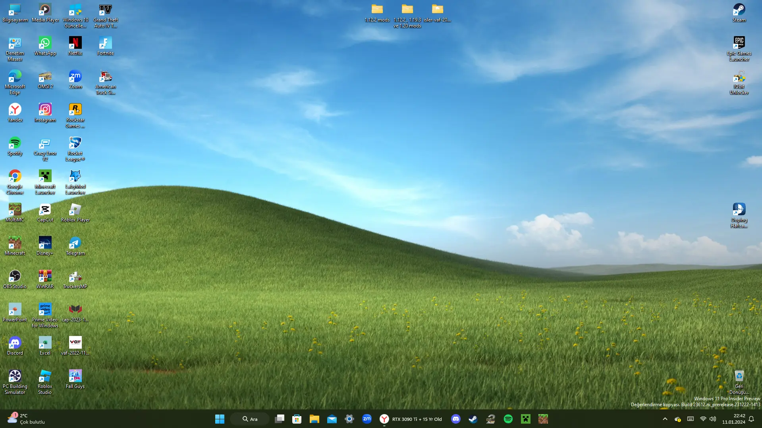
Task: Open Settings gear in the taskbar
Action: point(349,419)
